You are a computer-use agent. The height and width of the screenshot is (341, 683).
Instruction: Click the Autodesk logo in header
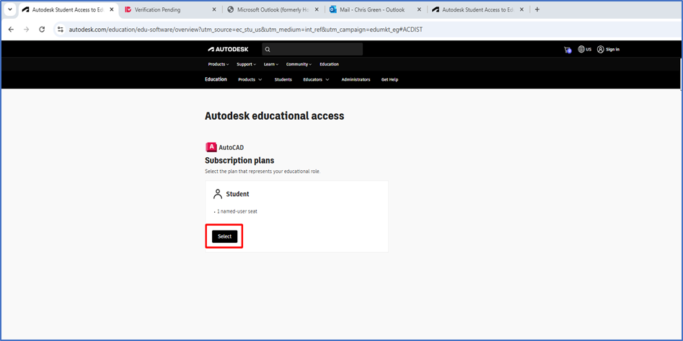point(227,50)
